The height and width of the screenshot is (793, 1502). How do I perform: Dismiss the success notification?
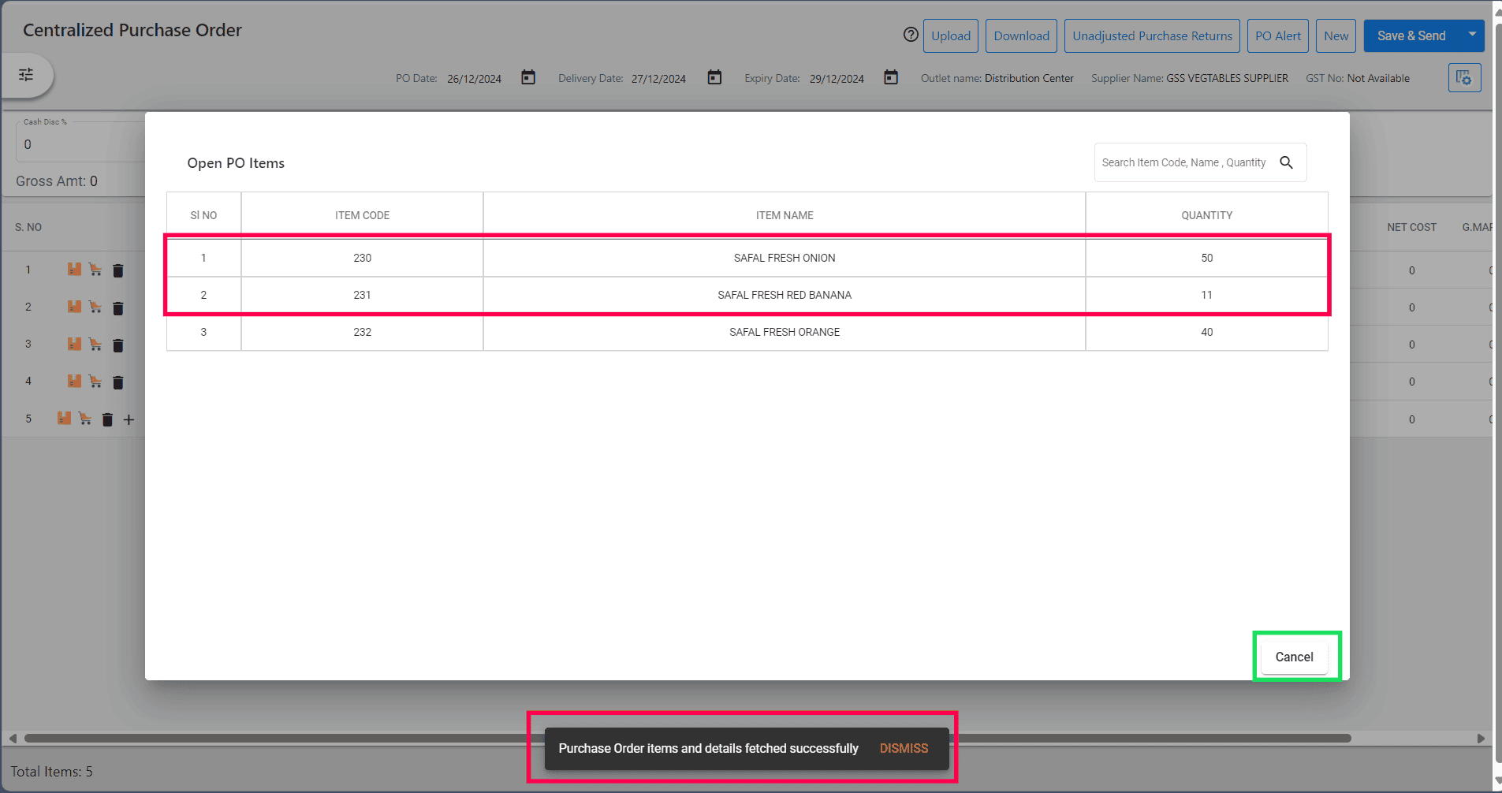pyautogui.click(x=904, y=748)
